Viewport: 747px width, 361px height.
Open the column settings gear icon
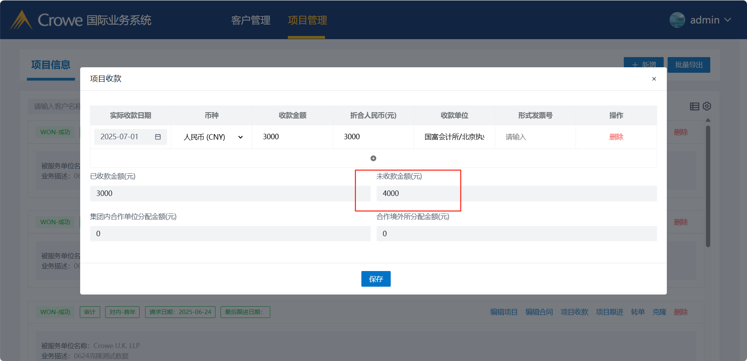707,106
